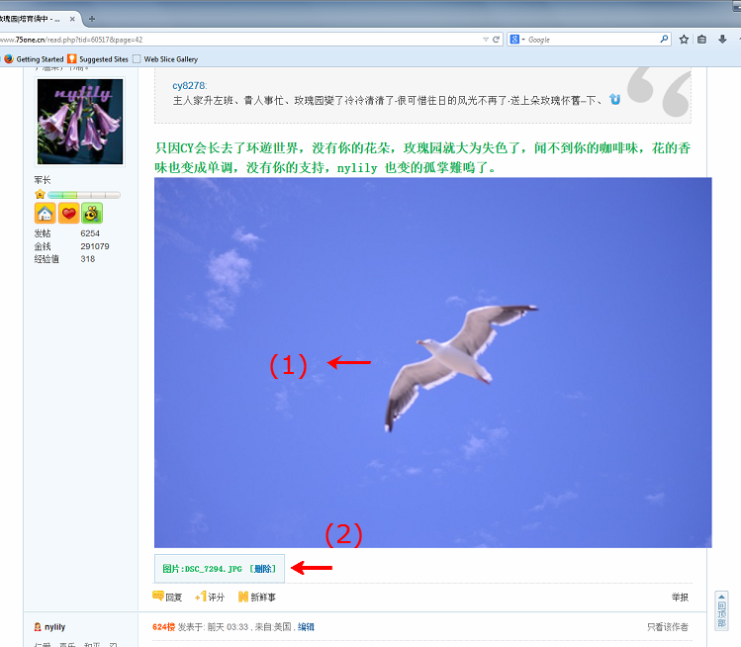Screen dimensions: 741x647
Task: Click the nylily avatar image
Action: coord(80,122)
